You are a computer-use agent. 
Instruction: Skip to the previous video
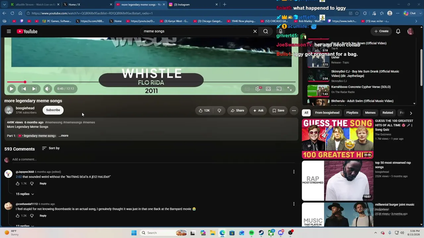[24, 89]
